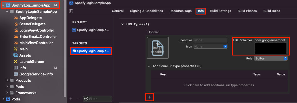Viewport: 297px width, 103px height.
Task: Open the Role Editor dropdown
Action: (271, 59)
